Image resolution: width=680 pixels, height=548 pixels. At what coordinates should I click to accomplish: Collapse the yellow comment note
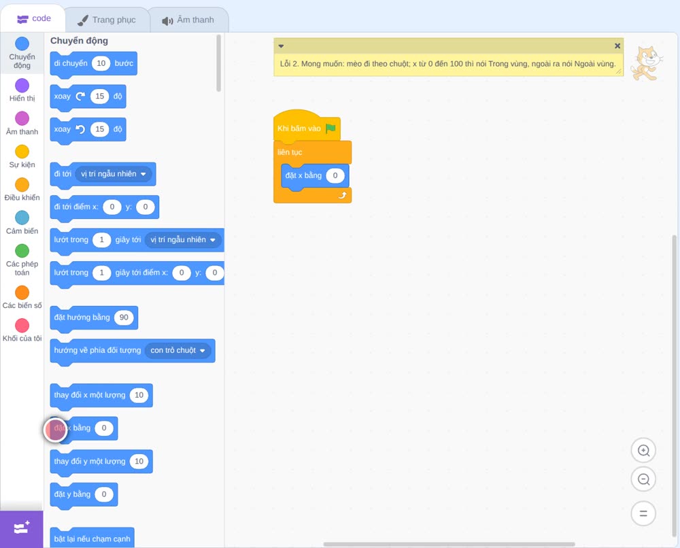[281, 46]
